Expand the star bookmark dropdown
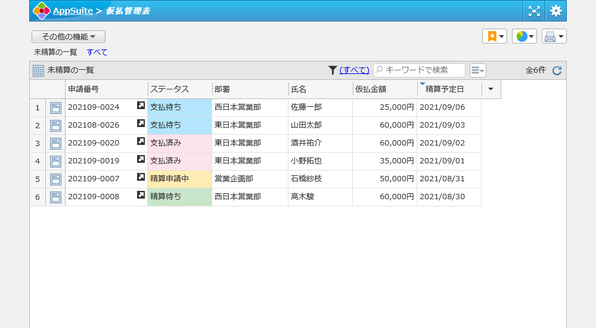 (495, 36)
